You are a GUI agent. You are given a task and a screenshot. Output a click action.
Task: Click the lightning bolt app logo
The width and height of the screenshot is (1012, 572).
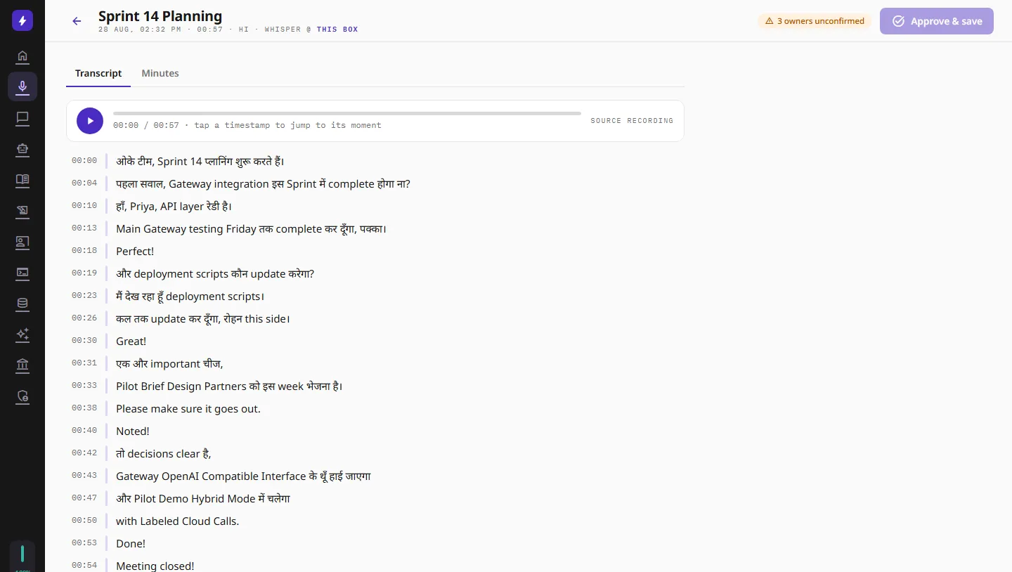(x=22, y=21)
